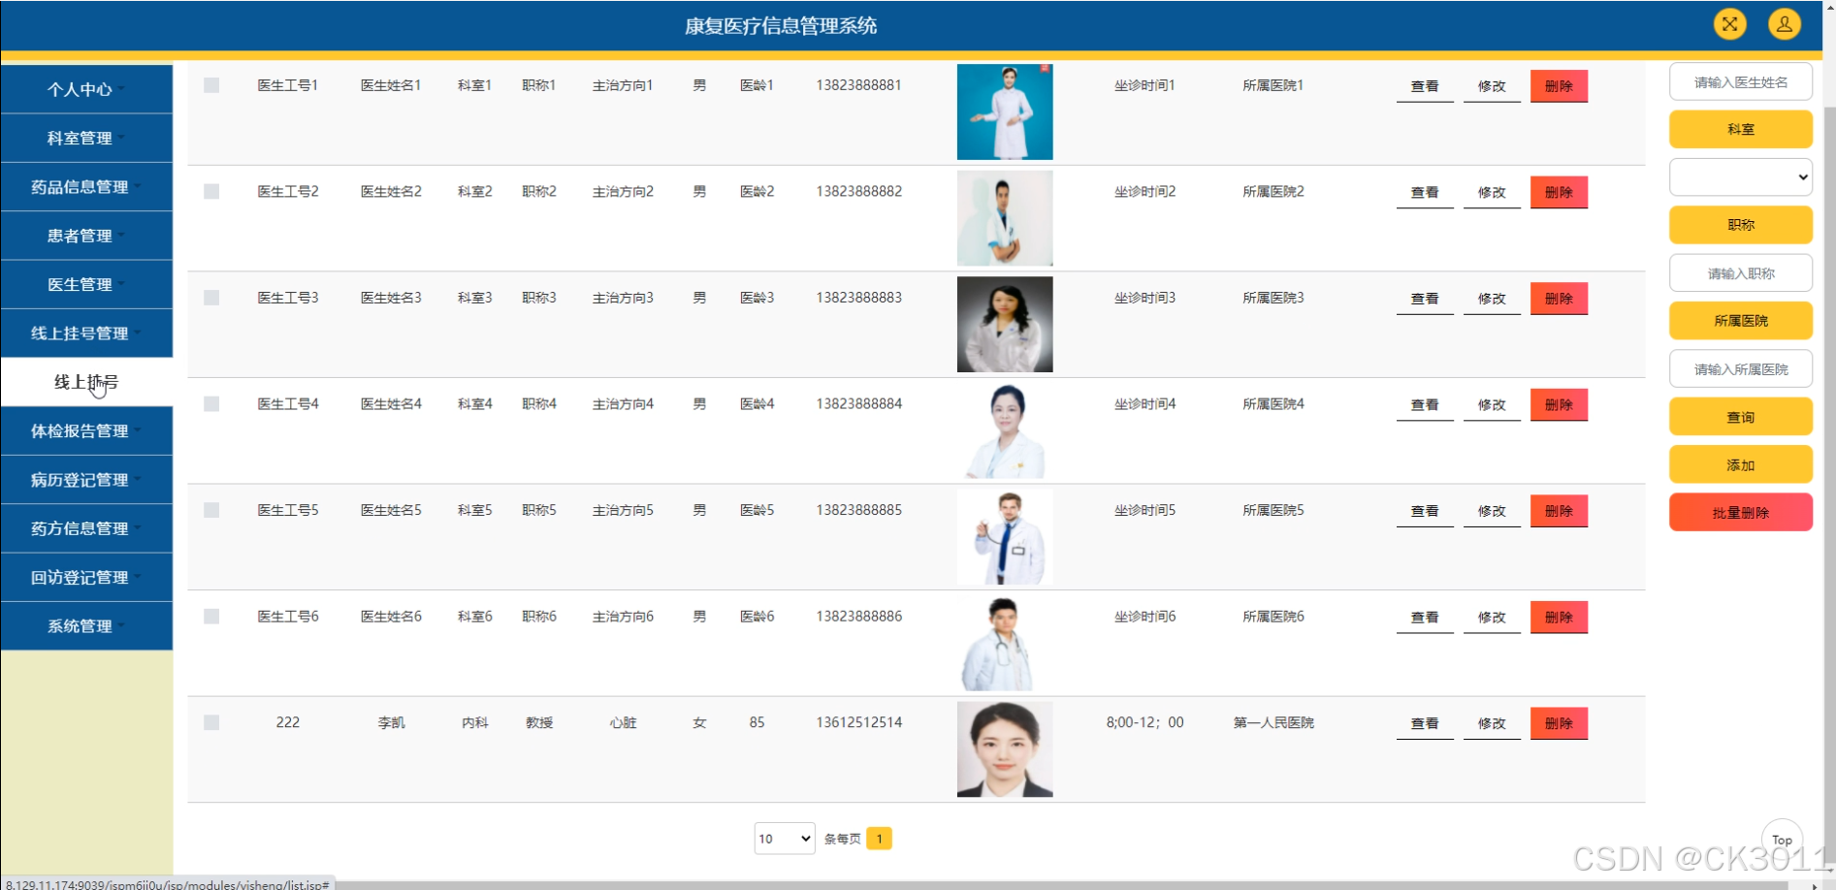The image size is (1836, 890).
Task: Click 删除 for 医生工号4 row
Action: (1559, 404)
